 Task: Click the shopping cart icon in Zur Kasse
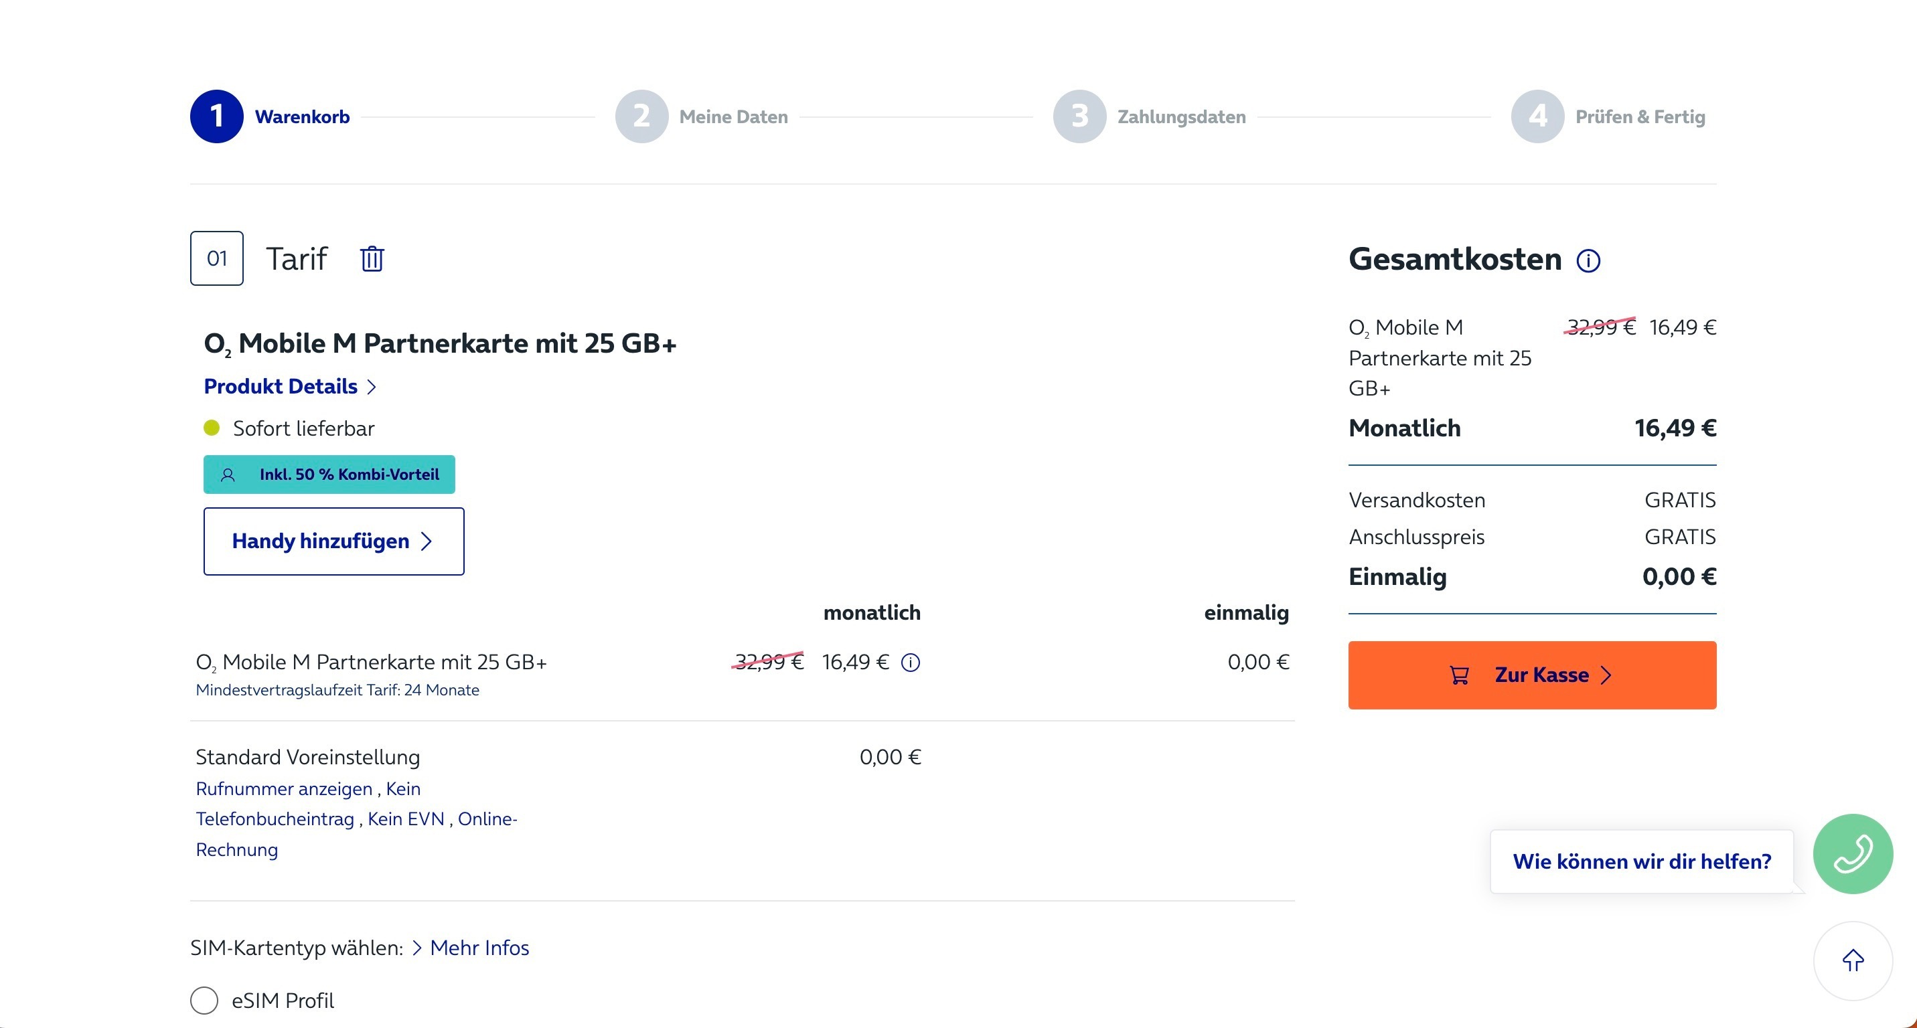coord(1459,675)
